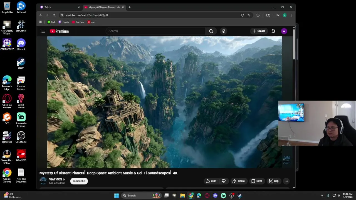Open the YouTube account avatar menu

(x=284, y=31)
